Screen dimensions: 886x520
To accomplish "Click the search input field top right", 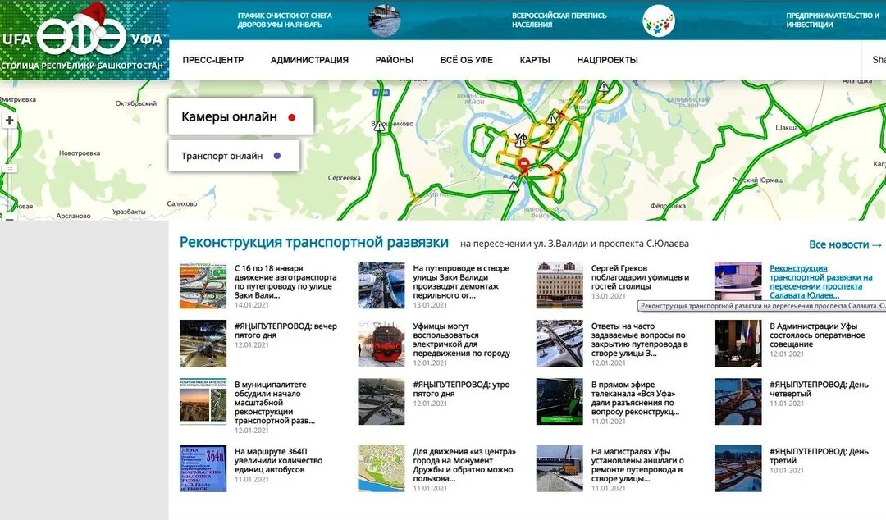I will [x=878, y=59].
